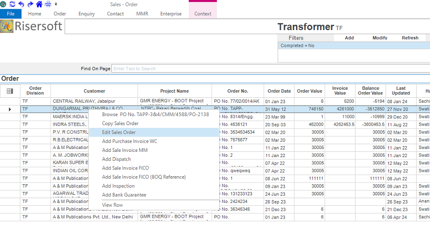Image resolution: width=430 pixels, height=244 pixels.
Task: Open the Enquiry tab
Action: (x=86, y=14)
